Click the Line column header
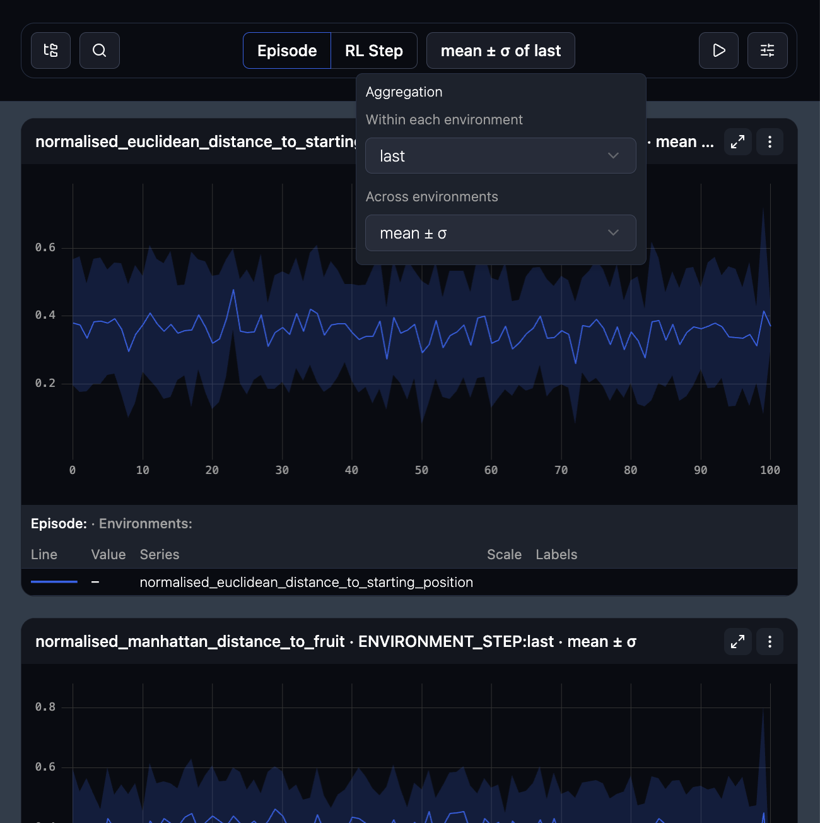 44,554
